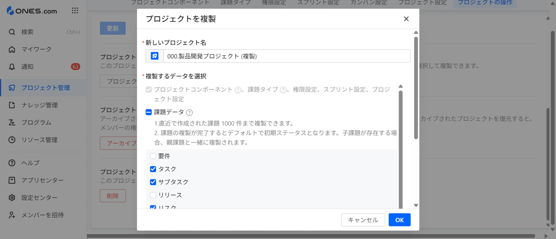Click the page horizontal scrollbar
The height and width of the screenshot is (239, 556).
[x=311, y=236]
